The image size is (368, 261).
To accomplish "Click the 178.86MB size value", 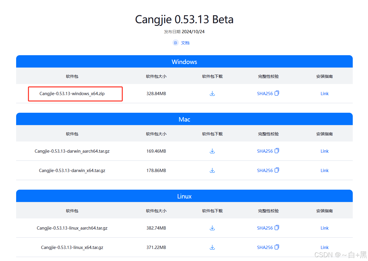I will (156, 171).
